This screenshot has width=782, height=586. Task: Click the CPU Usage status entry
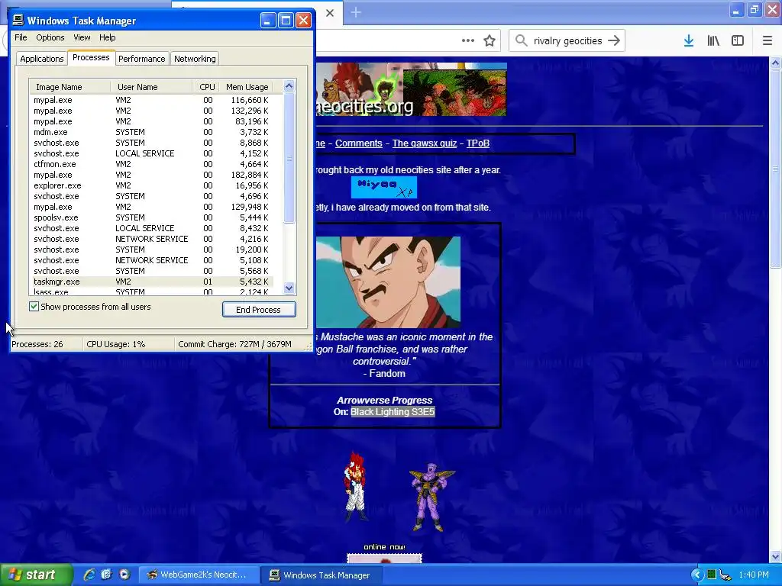pos(116,344)
